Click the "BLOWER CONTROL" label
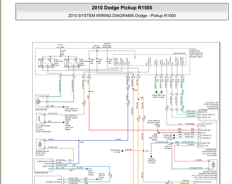232x184 pixels. (x=53, y=182)
